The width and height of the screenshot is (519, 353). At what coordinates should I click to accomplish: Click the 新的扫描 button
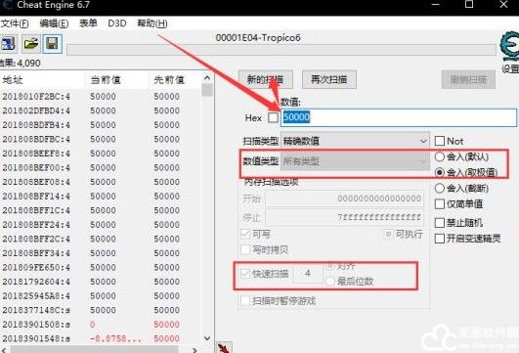266,79
